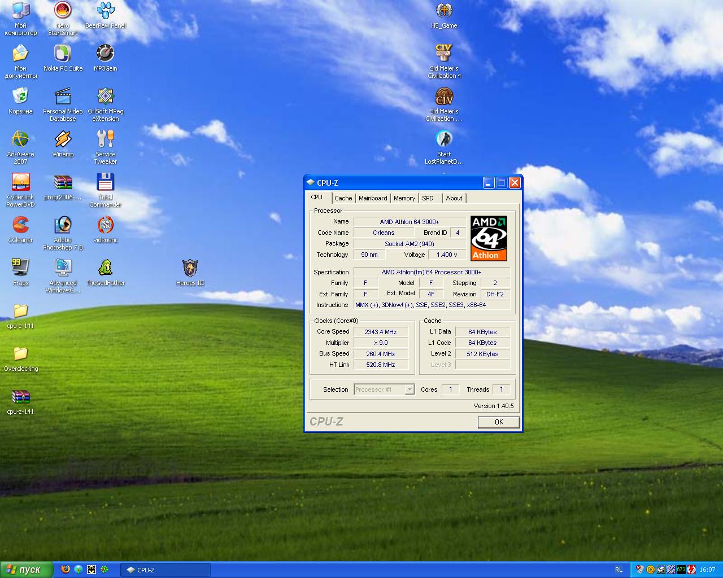Launch Ad-Aware 2007 shortcut
This screenshot has height=578, width=723.
[20, 147]
